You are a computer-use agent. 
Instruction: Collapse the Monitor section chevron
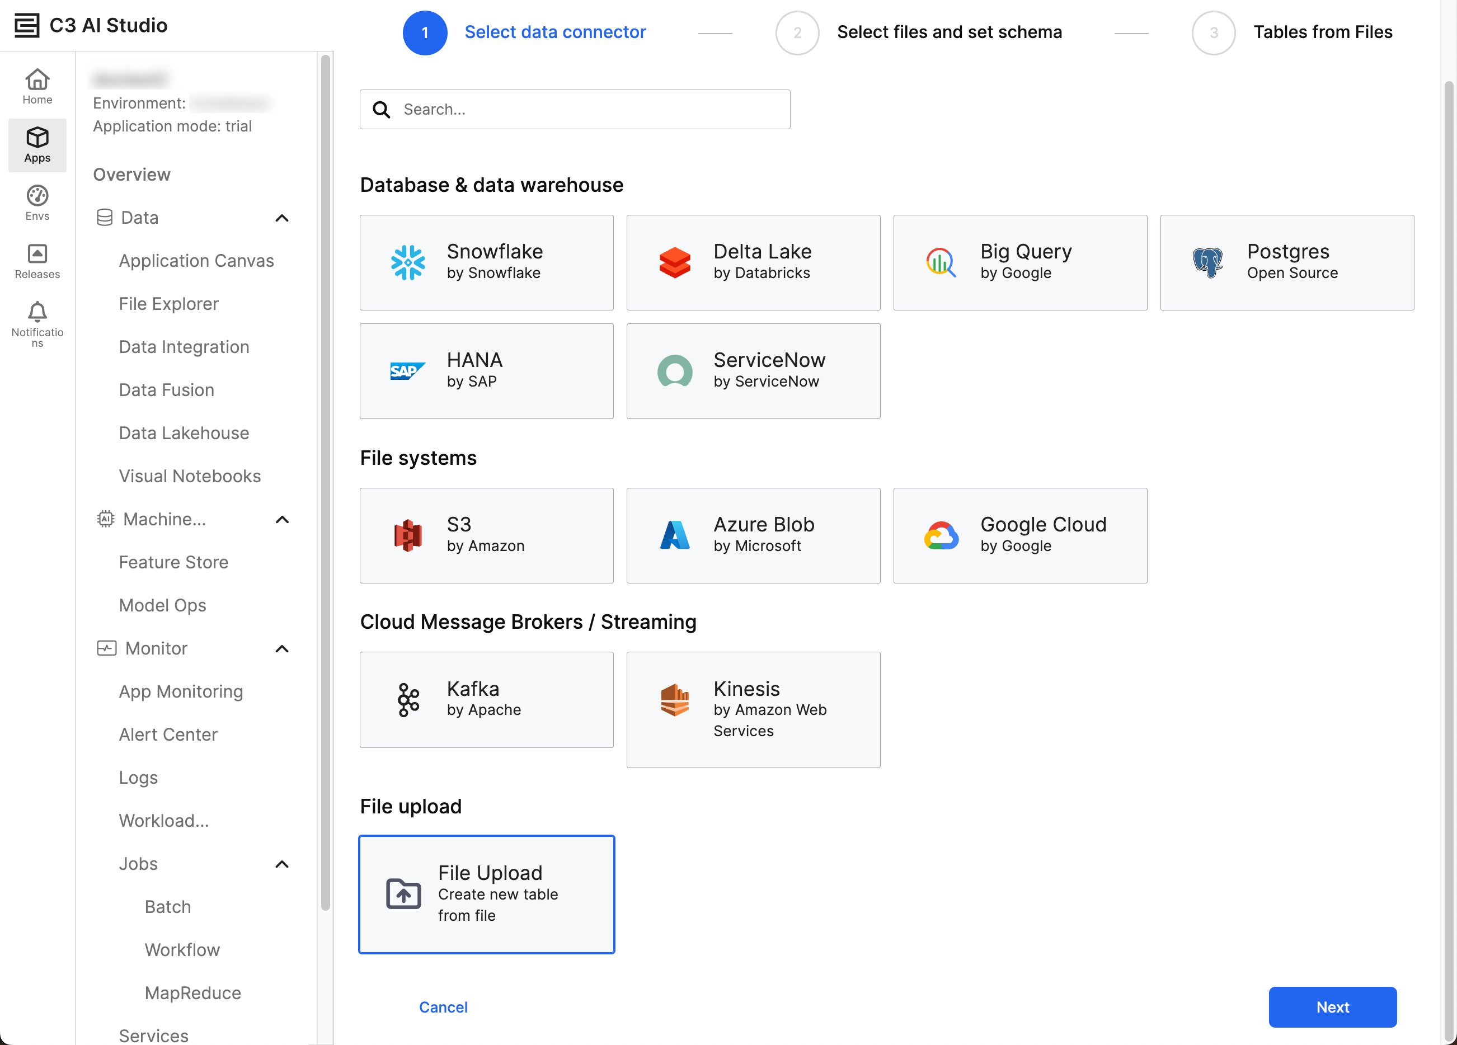[282, 649]
